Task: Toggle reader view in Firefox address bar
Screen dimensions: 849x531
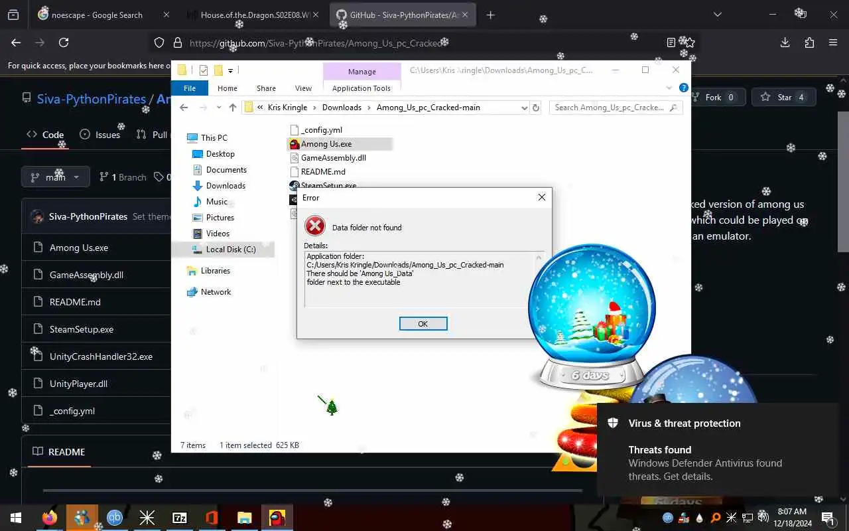Action: (x=671, y=42)
